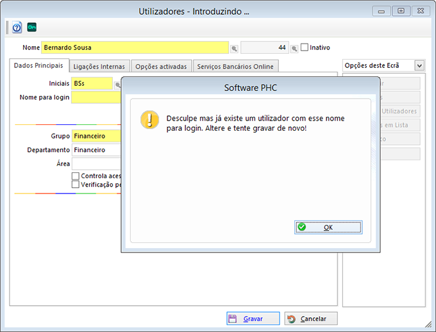The height and width of the screenshot is (332, 436).
Task: Click the Software PHC dialog title
Action: point(251,88)
